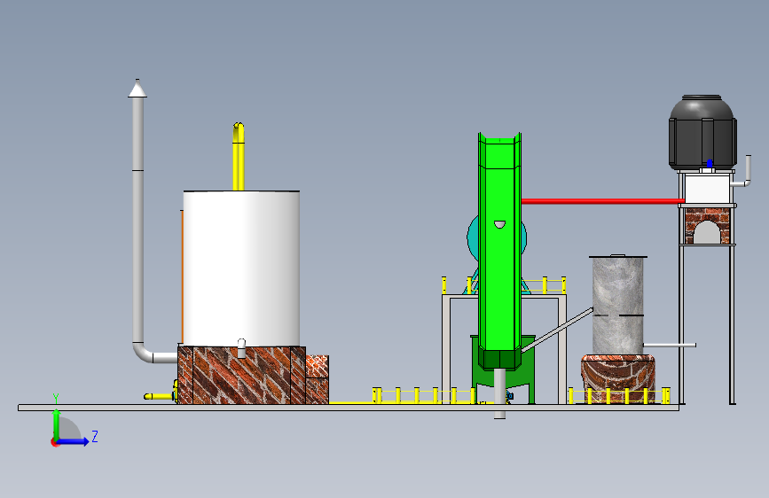Viewport: 769px width, 498px height.
Task: Click the green Y axis arrow of the triad
Action: click(x=56, y=424)
